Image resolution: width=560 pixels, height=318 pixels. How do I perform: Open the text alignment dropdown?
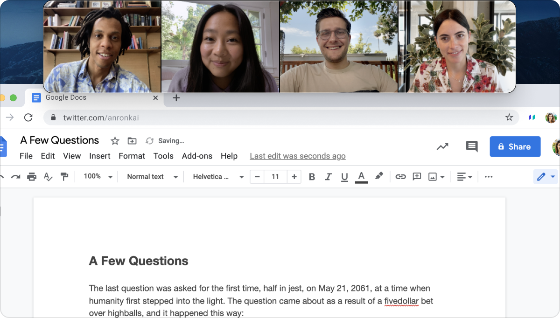tap(464, 177)
